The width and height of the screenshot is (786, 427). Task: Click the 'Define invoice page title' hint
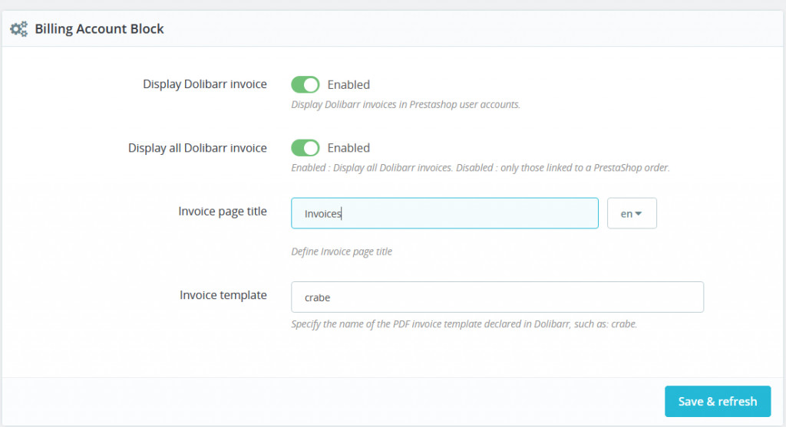pyautogui.click(x=342, y=251)
